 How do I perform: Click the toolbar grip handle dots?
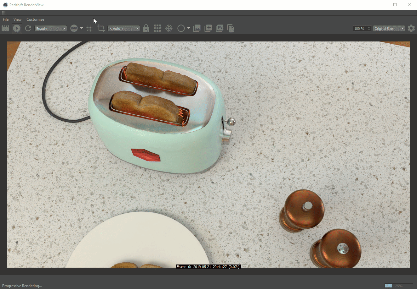(4, 13)
